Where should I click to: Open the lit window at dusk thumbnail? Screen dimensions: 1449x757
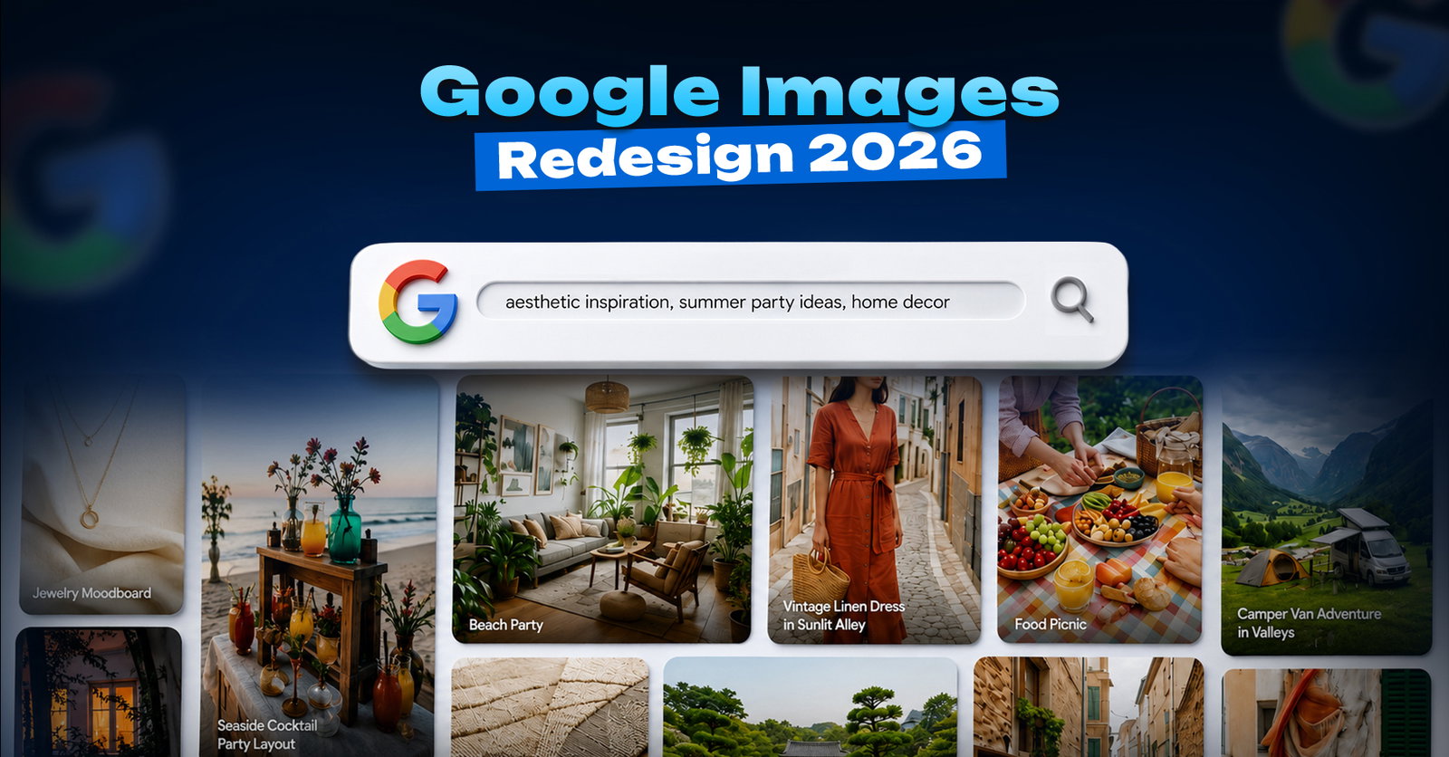tap(99, 692)
